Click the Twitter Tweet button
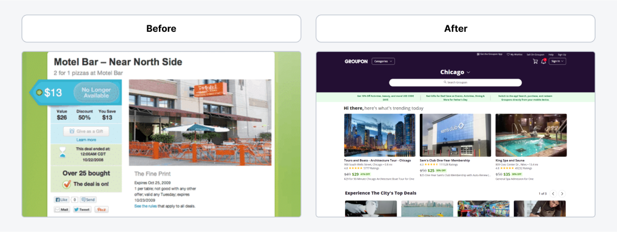617x232 pixels. [82, 210]
